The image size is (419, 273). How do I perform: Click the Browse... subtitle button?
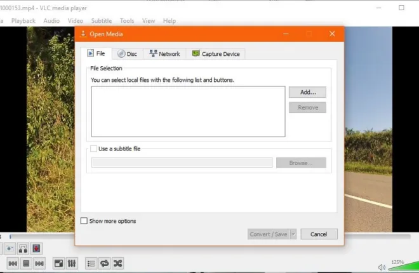pos(301,163)
